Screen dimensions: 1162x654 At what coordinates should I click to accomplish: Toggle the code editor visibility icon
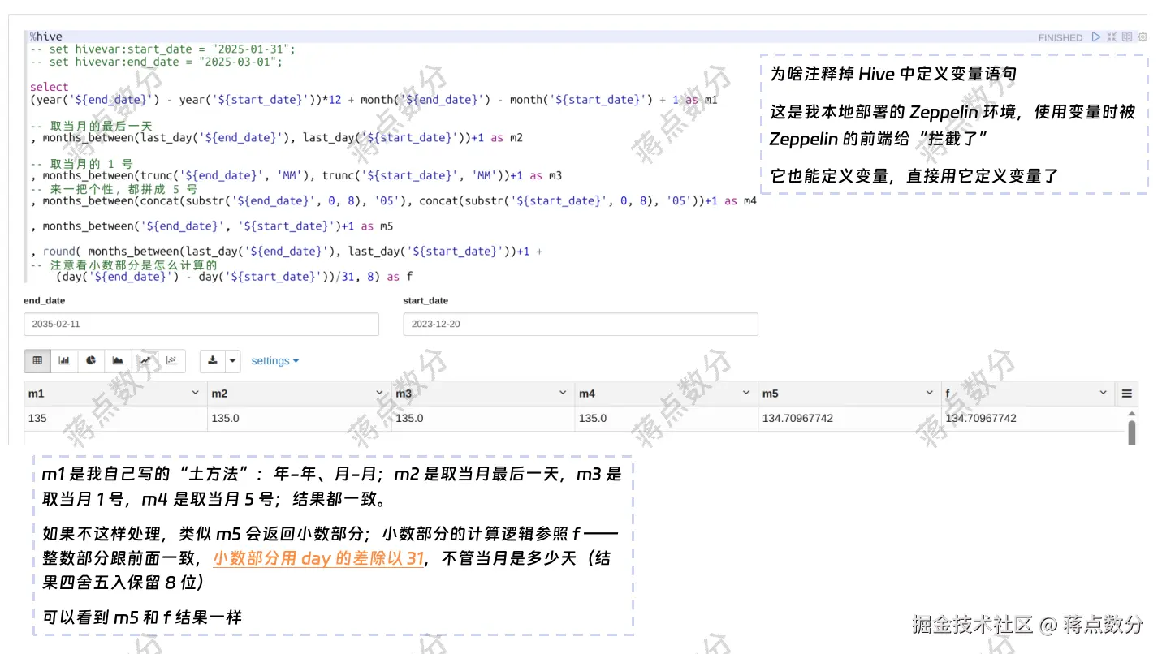point(1127,37)
